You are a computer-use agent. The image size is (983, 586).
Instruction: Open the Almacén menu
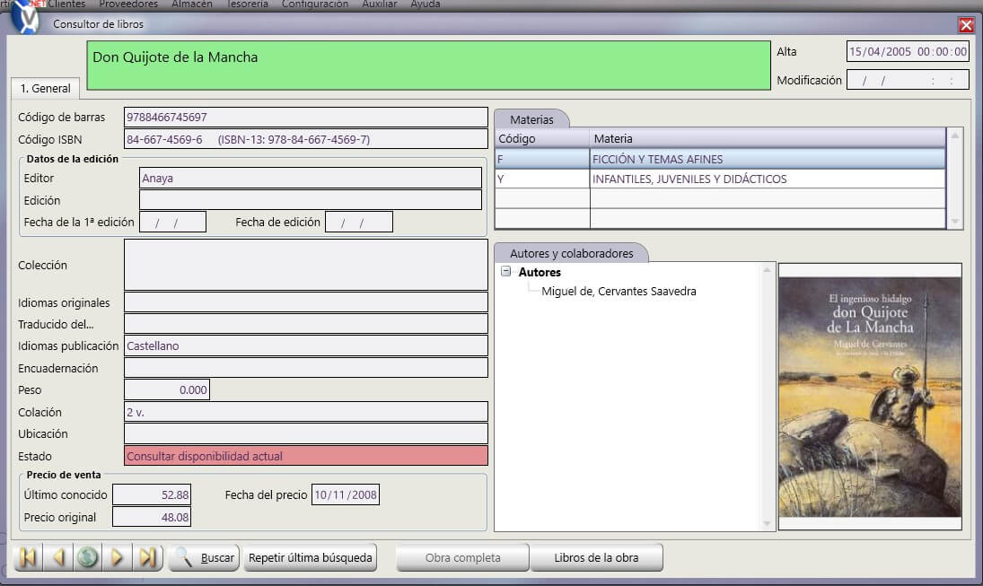pos(192,4)
